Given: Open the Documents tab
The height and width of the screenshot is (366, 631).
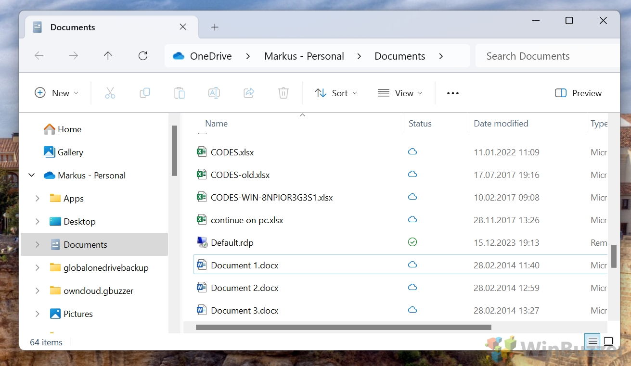Looking at the screenshot, I should 72,27.
